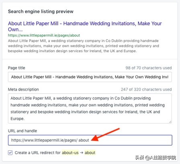The image size is (180, 164).
Task: Click the 'Search engine listing preview' heading
Action: point(41,12)
